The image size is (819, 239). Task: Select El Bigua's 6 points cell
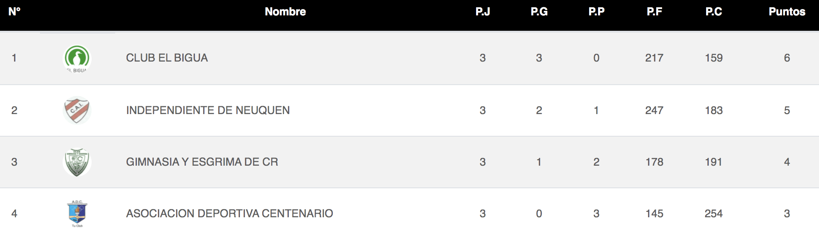(787, 58)
